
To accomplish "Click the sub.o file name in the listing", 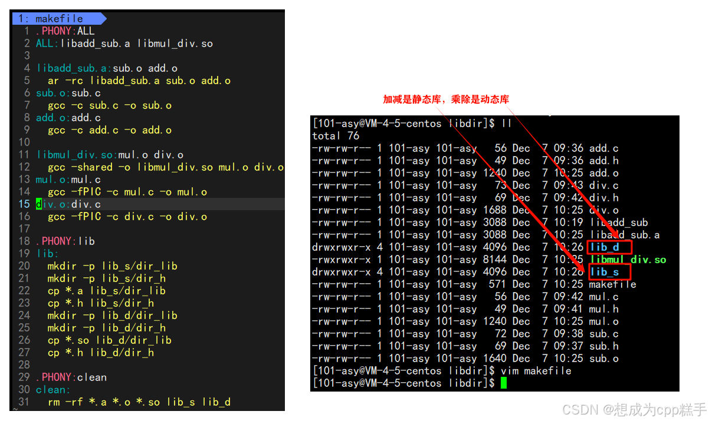I will coord(605,359).
